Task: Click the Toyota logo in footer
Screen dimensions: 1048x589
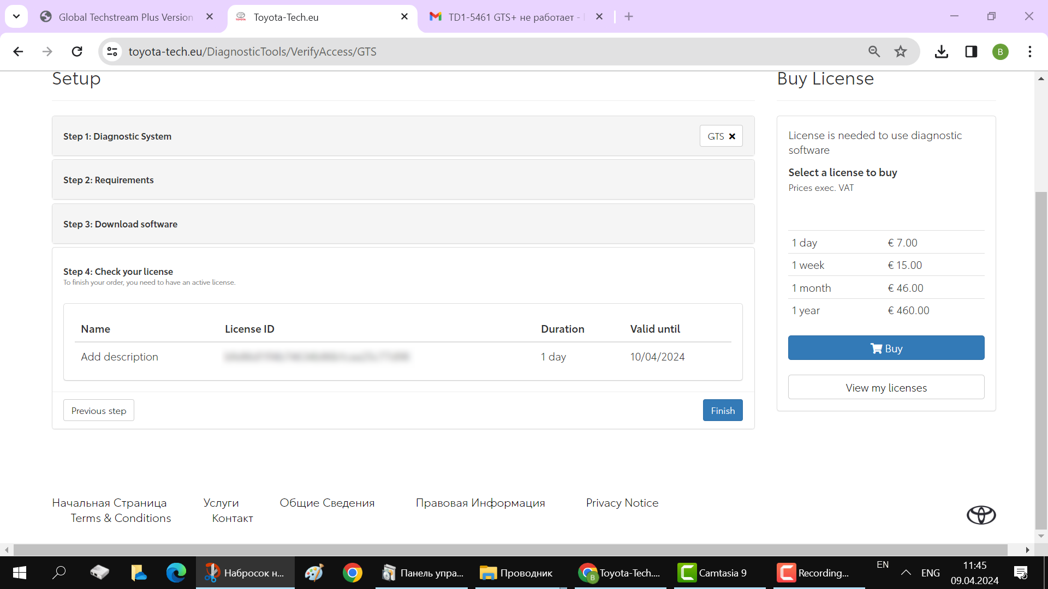Action: pos(981,515)
